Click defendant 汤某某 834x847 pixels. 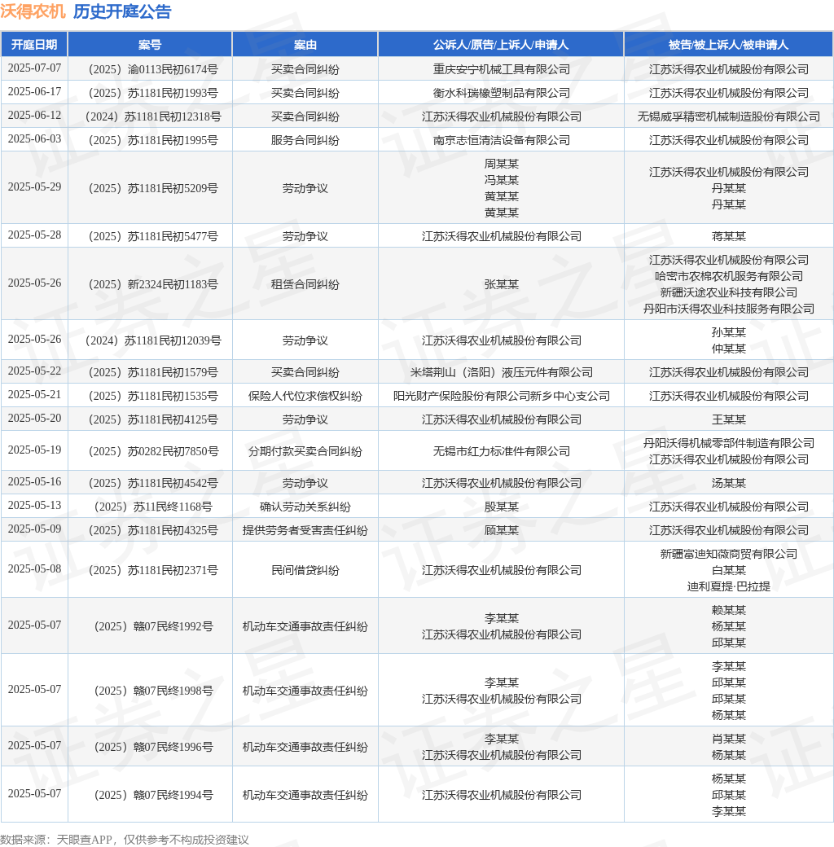point(729,483)
